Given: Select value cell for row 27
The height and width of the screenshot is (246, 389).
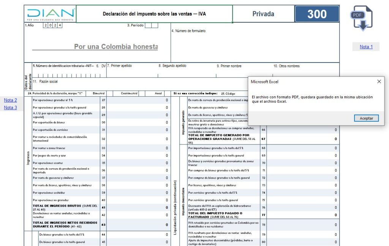Looking at the screenshot, I should tap(138, 100).
